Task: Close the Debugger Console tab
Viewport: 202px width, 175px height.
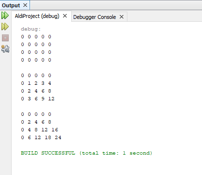Action: (x=122, y=16)
